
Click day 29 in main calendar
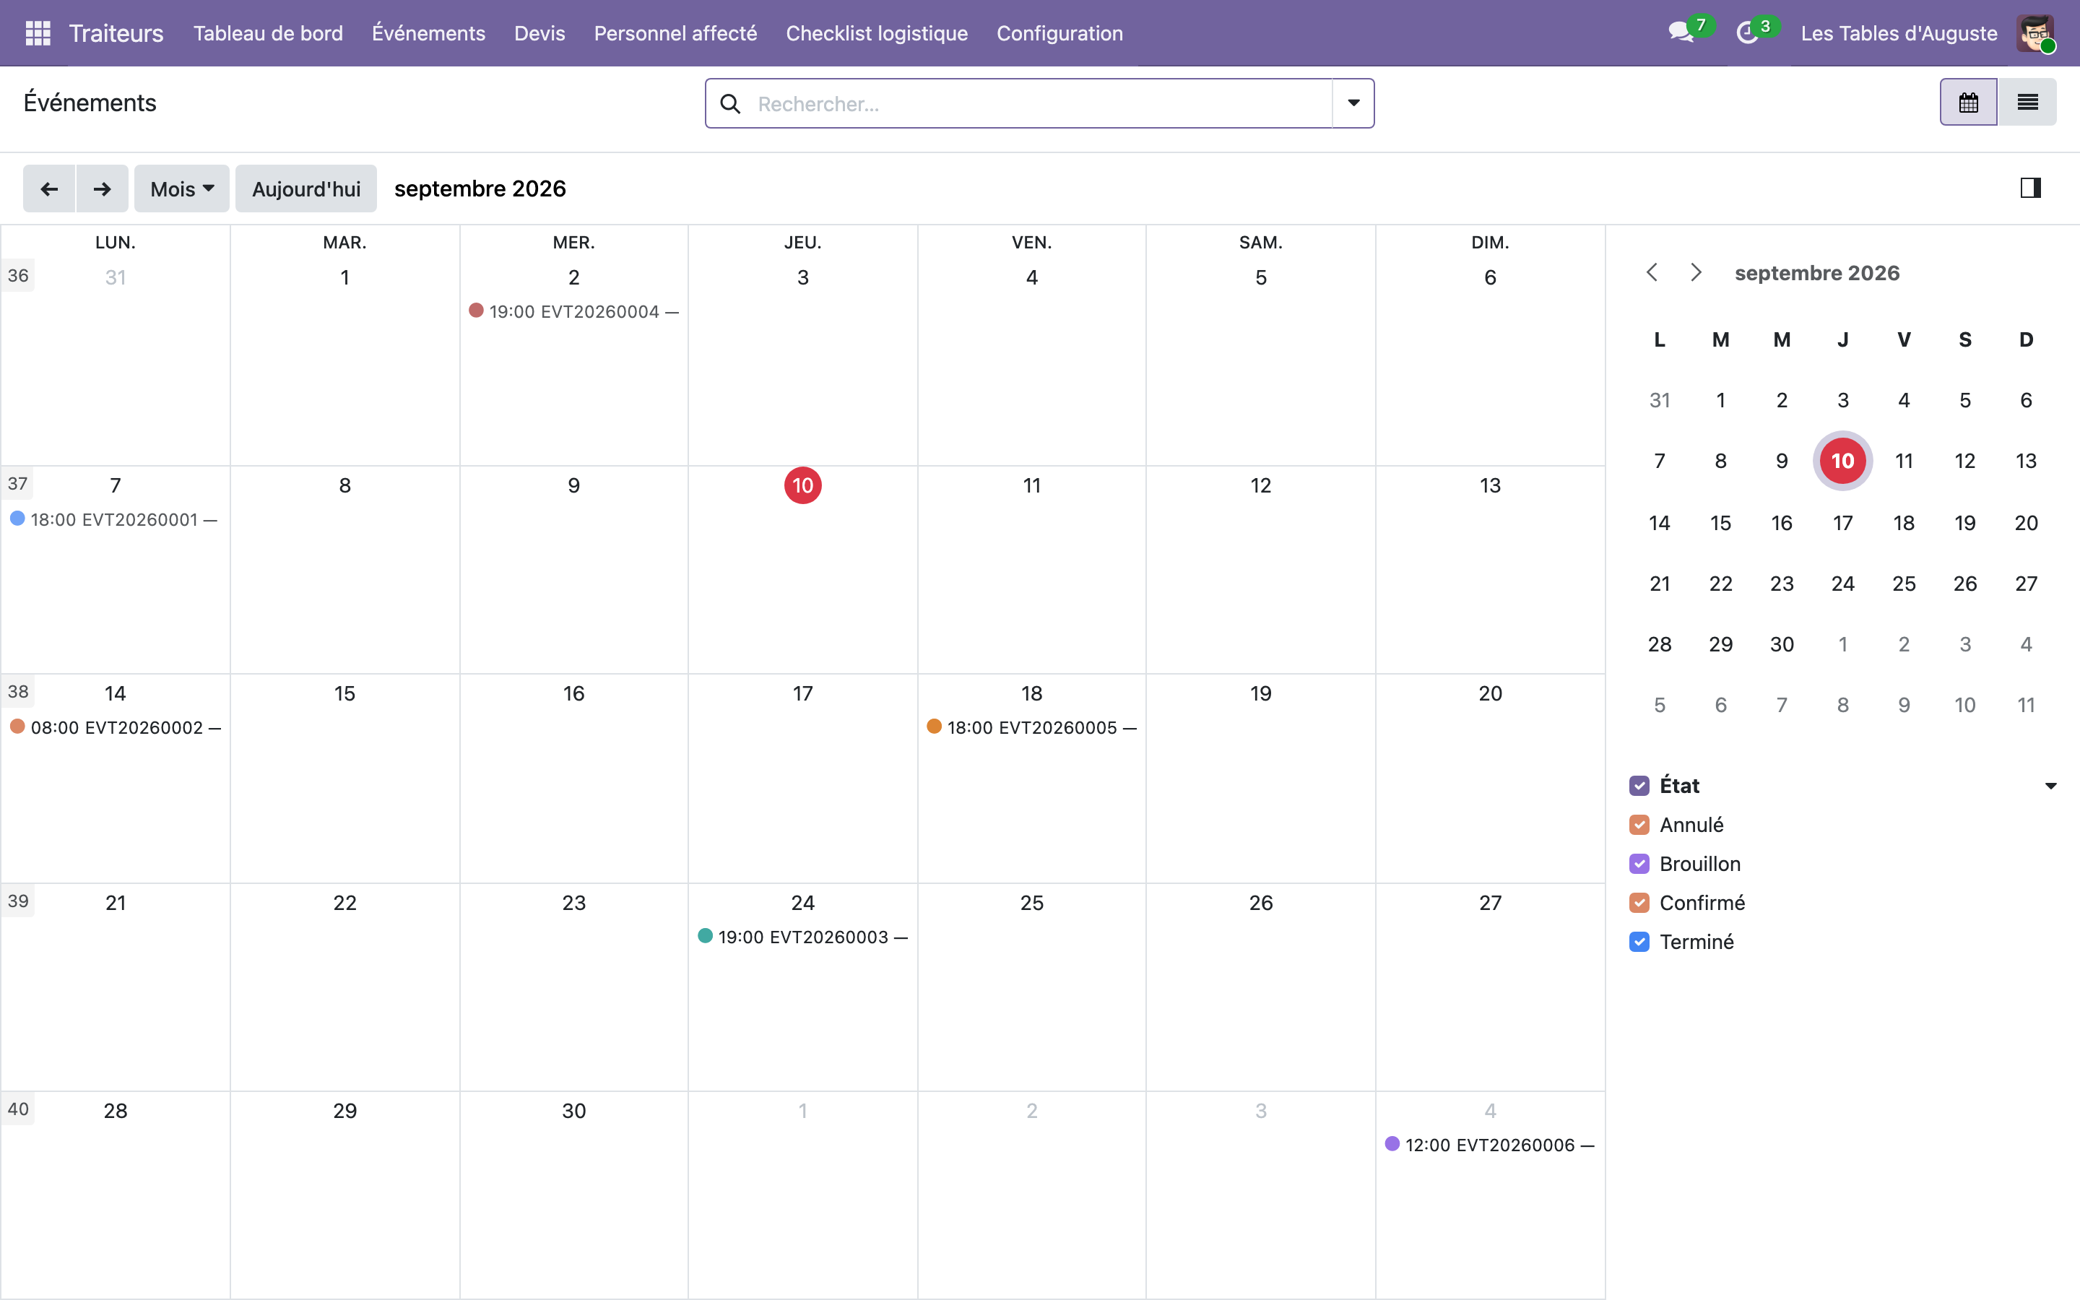[x=344, y=1111]
